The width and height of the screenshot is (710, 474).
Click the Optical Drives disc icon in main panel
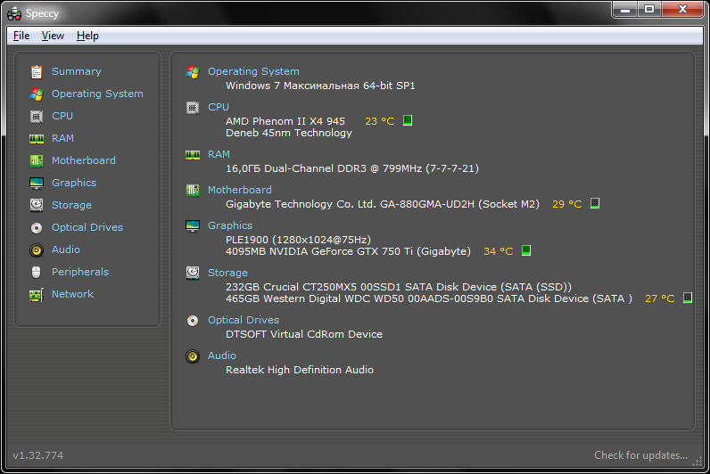tap(193, 320)
